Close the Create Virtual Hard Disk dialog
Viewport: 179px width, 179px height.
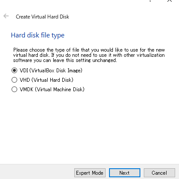tap(170, 1)
